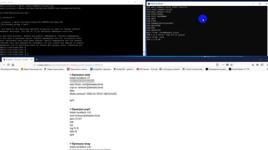Click '250 2.1.0 Ok' line in Telnet

(x=154, y=40)
